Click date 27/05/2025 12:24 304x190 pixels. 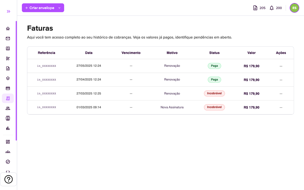[x=89, y=66]
